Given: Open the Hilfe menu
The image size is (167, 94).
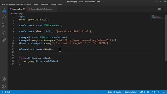Looking at the screenshot, I should click(x=60, y=5).
